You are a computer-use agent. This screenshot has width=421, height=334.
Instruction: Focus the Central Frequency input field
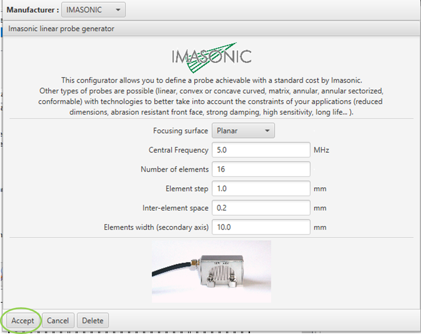pyautogui.click(x=261, y=150)
